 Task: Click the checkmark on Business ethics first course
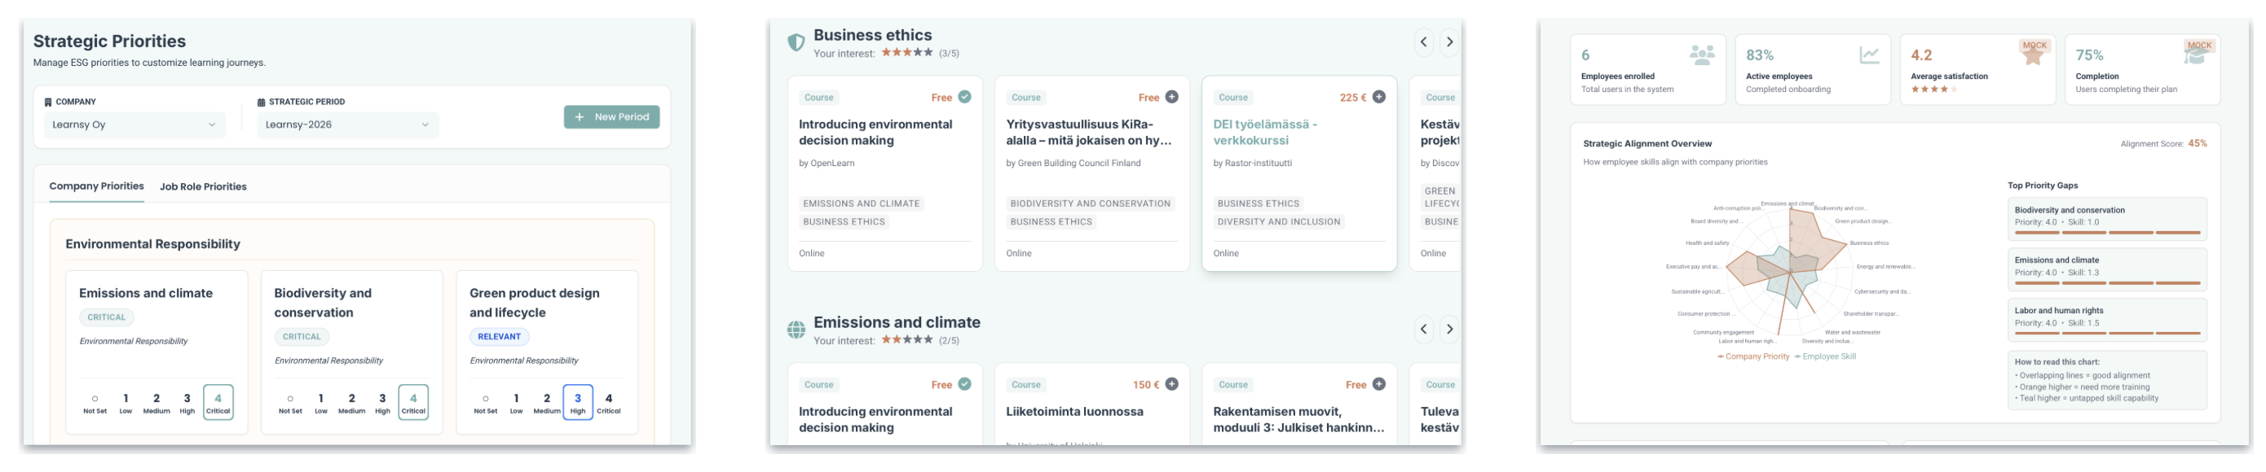click(x=964, y=97)
